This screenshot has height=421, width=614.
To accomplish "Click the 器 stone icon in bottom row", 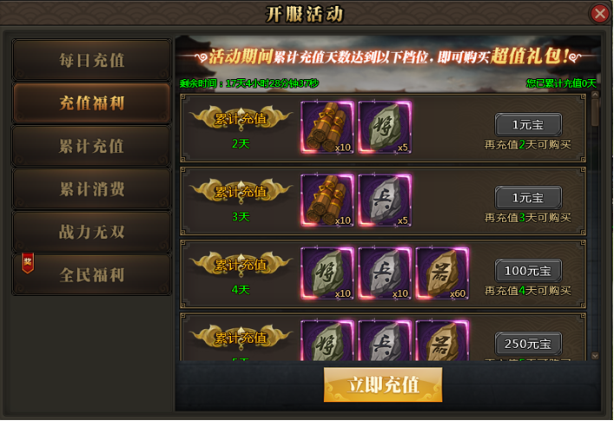I will pos(442,340).
